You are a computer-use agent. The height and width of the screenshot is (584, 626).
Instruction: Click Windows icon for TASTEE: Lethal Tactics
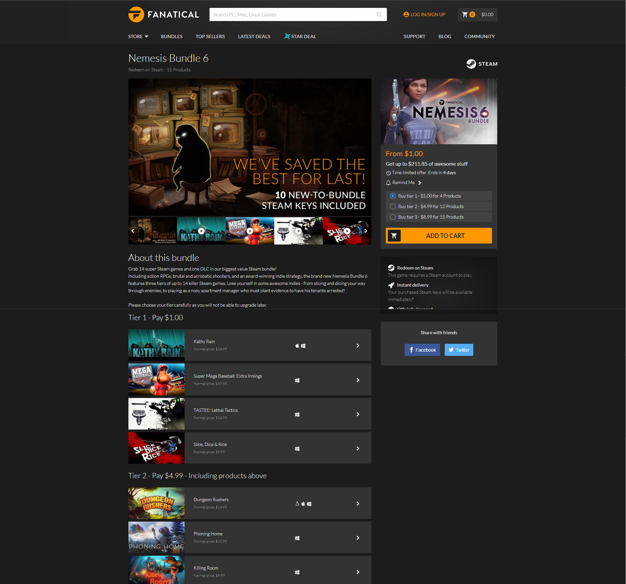tap(297, 414)
